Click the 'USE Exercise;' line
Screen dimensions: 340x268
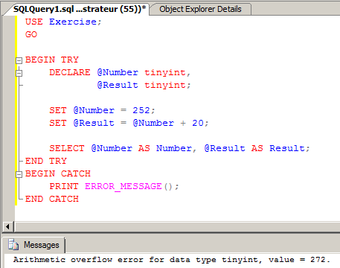(x=63, y=22)
